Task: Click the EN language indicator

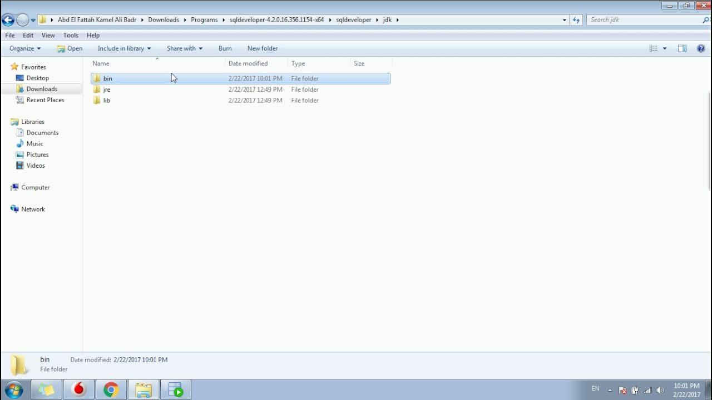Action: point(595,389)
